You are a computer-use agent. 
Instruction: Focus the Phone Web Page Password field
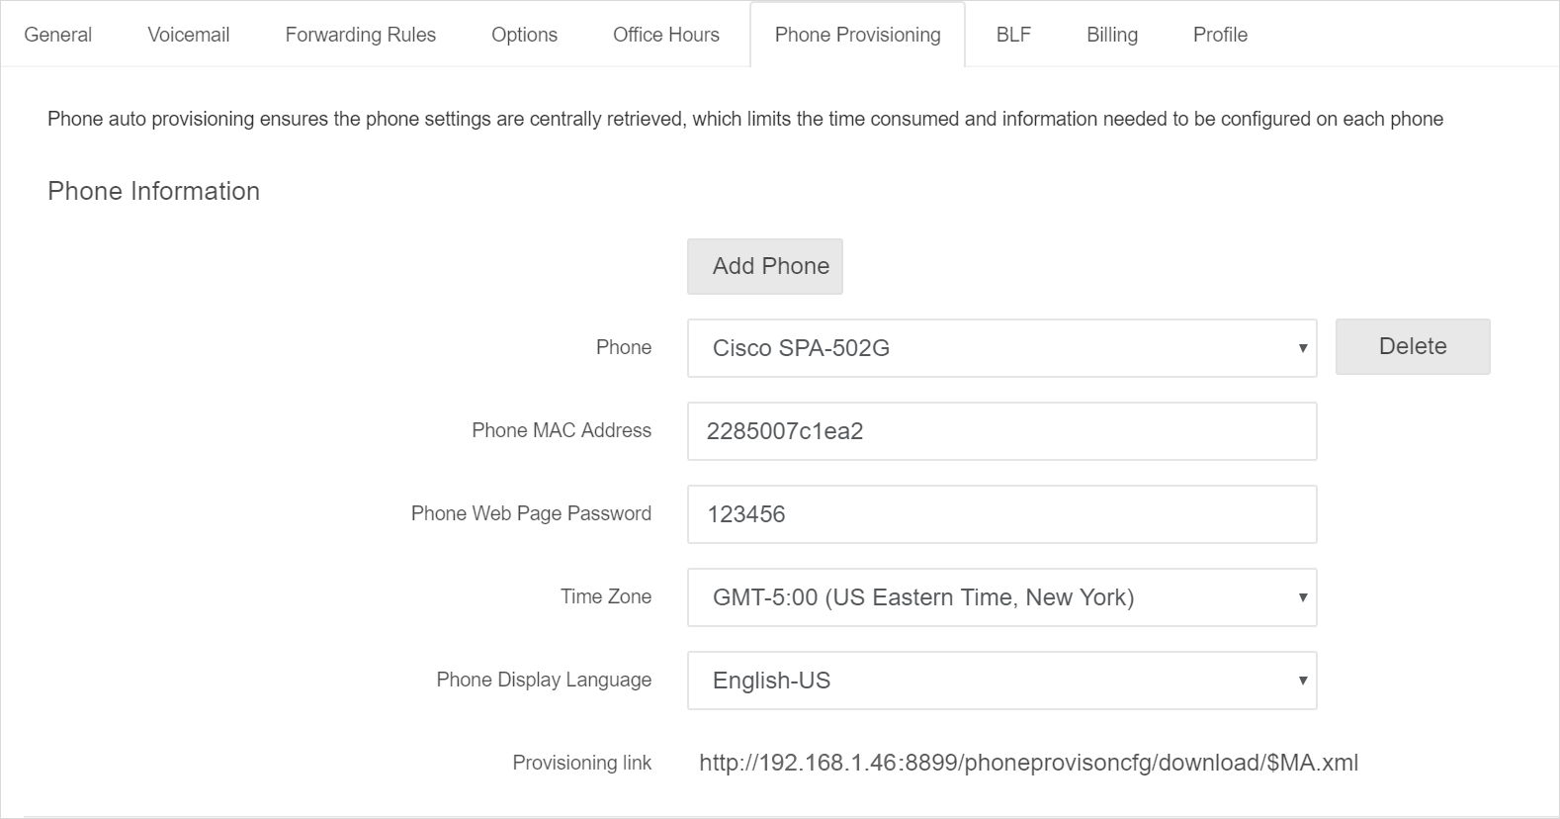[1001, 514]
